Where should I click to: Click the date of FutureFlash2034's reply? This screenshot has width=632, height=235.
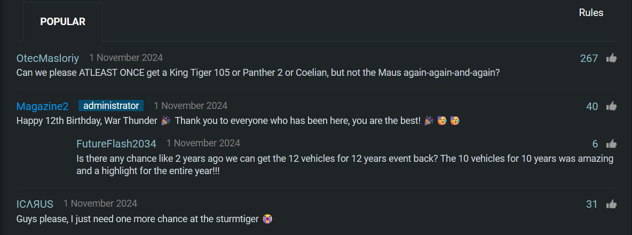203,143
